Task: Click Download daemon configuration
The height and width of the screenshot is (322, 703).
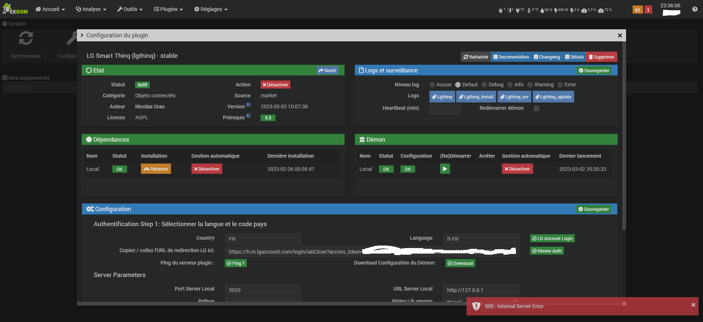Action: click(460, 263)
